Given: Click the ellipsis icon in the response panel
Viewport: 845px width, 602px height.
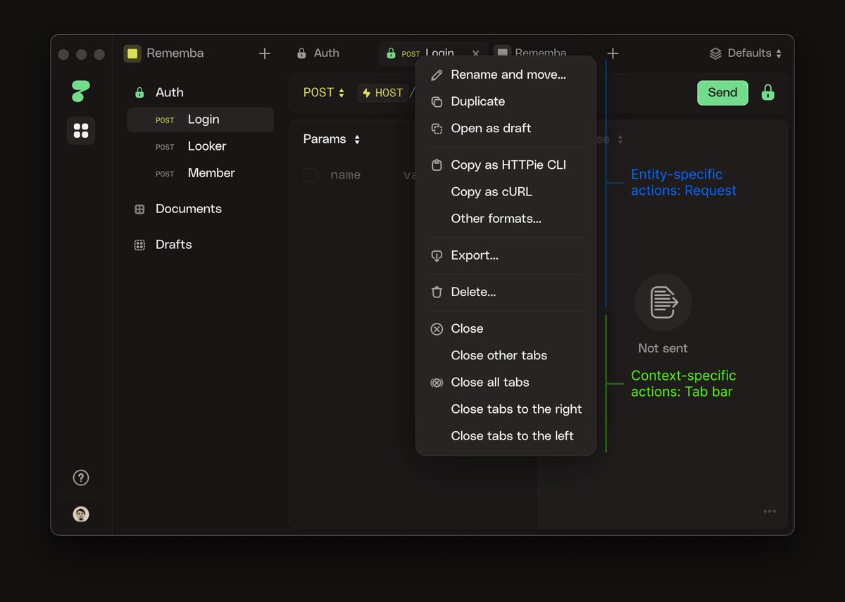Looking at the screenshot, I should (x=770, y=511).
